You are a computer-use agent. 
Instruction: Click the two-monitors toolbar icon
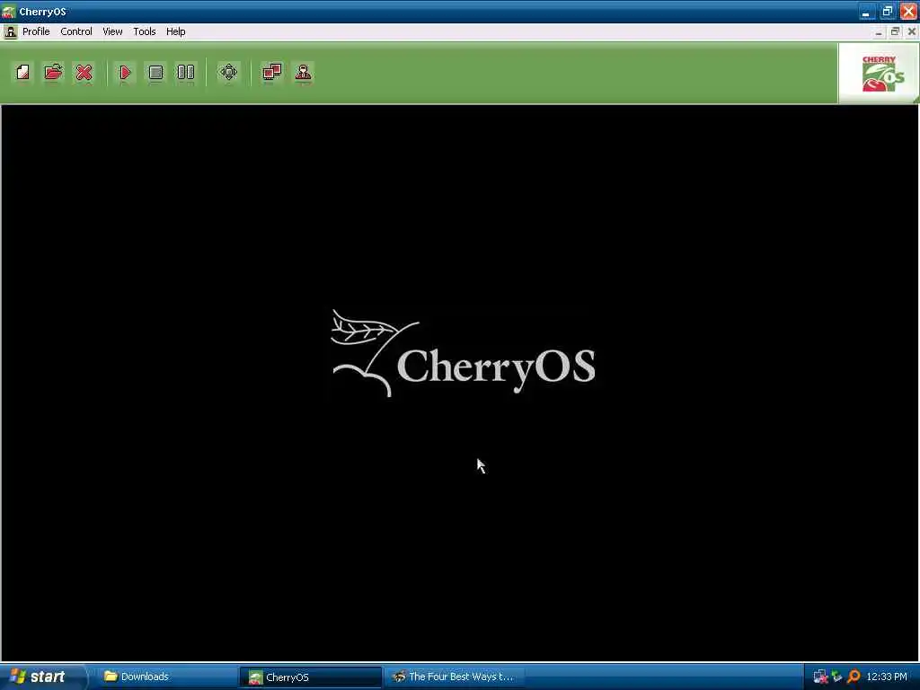[271, 72]
